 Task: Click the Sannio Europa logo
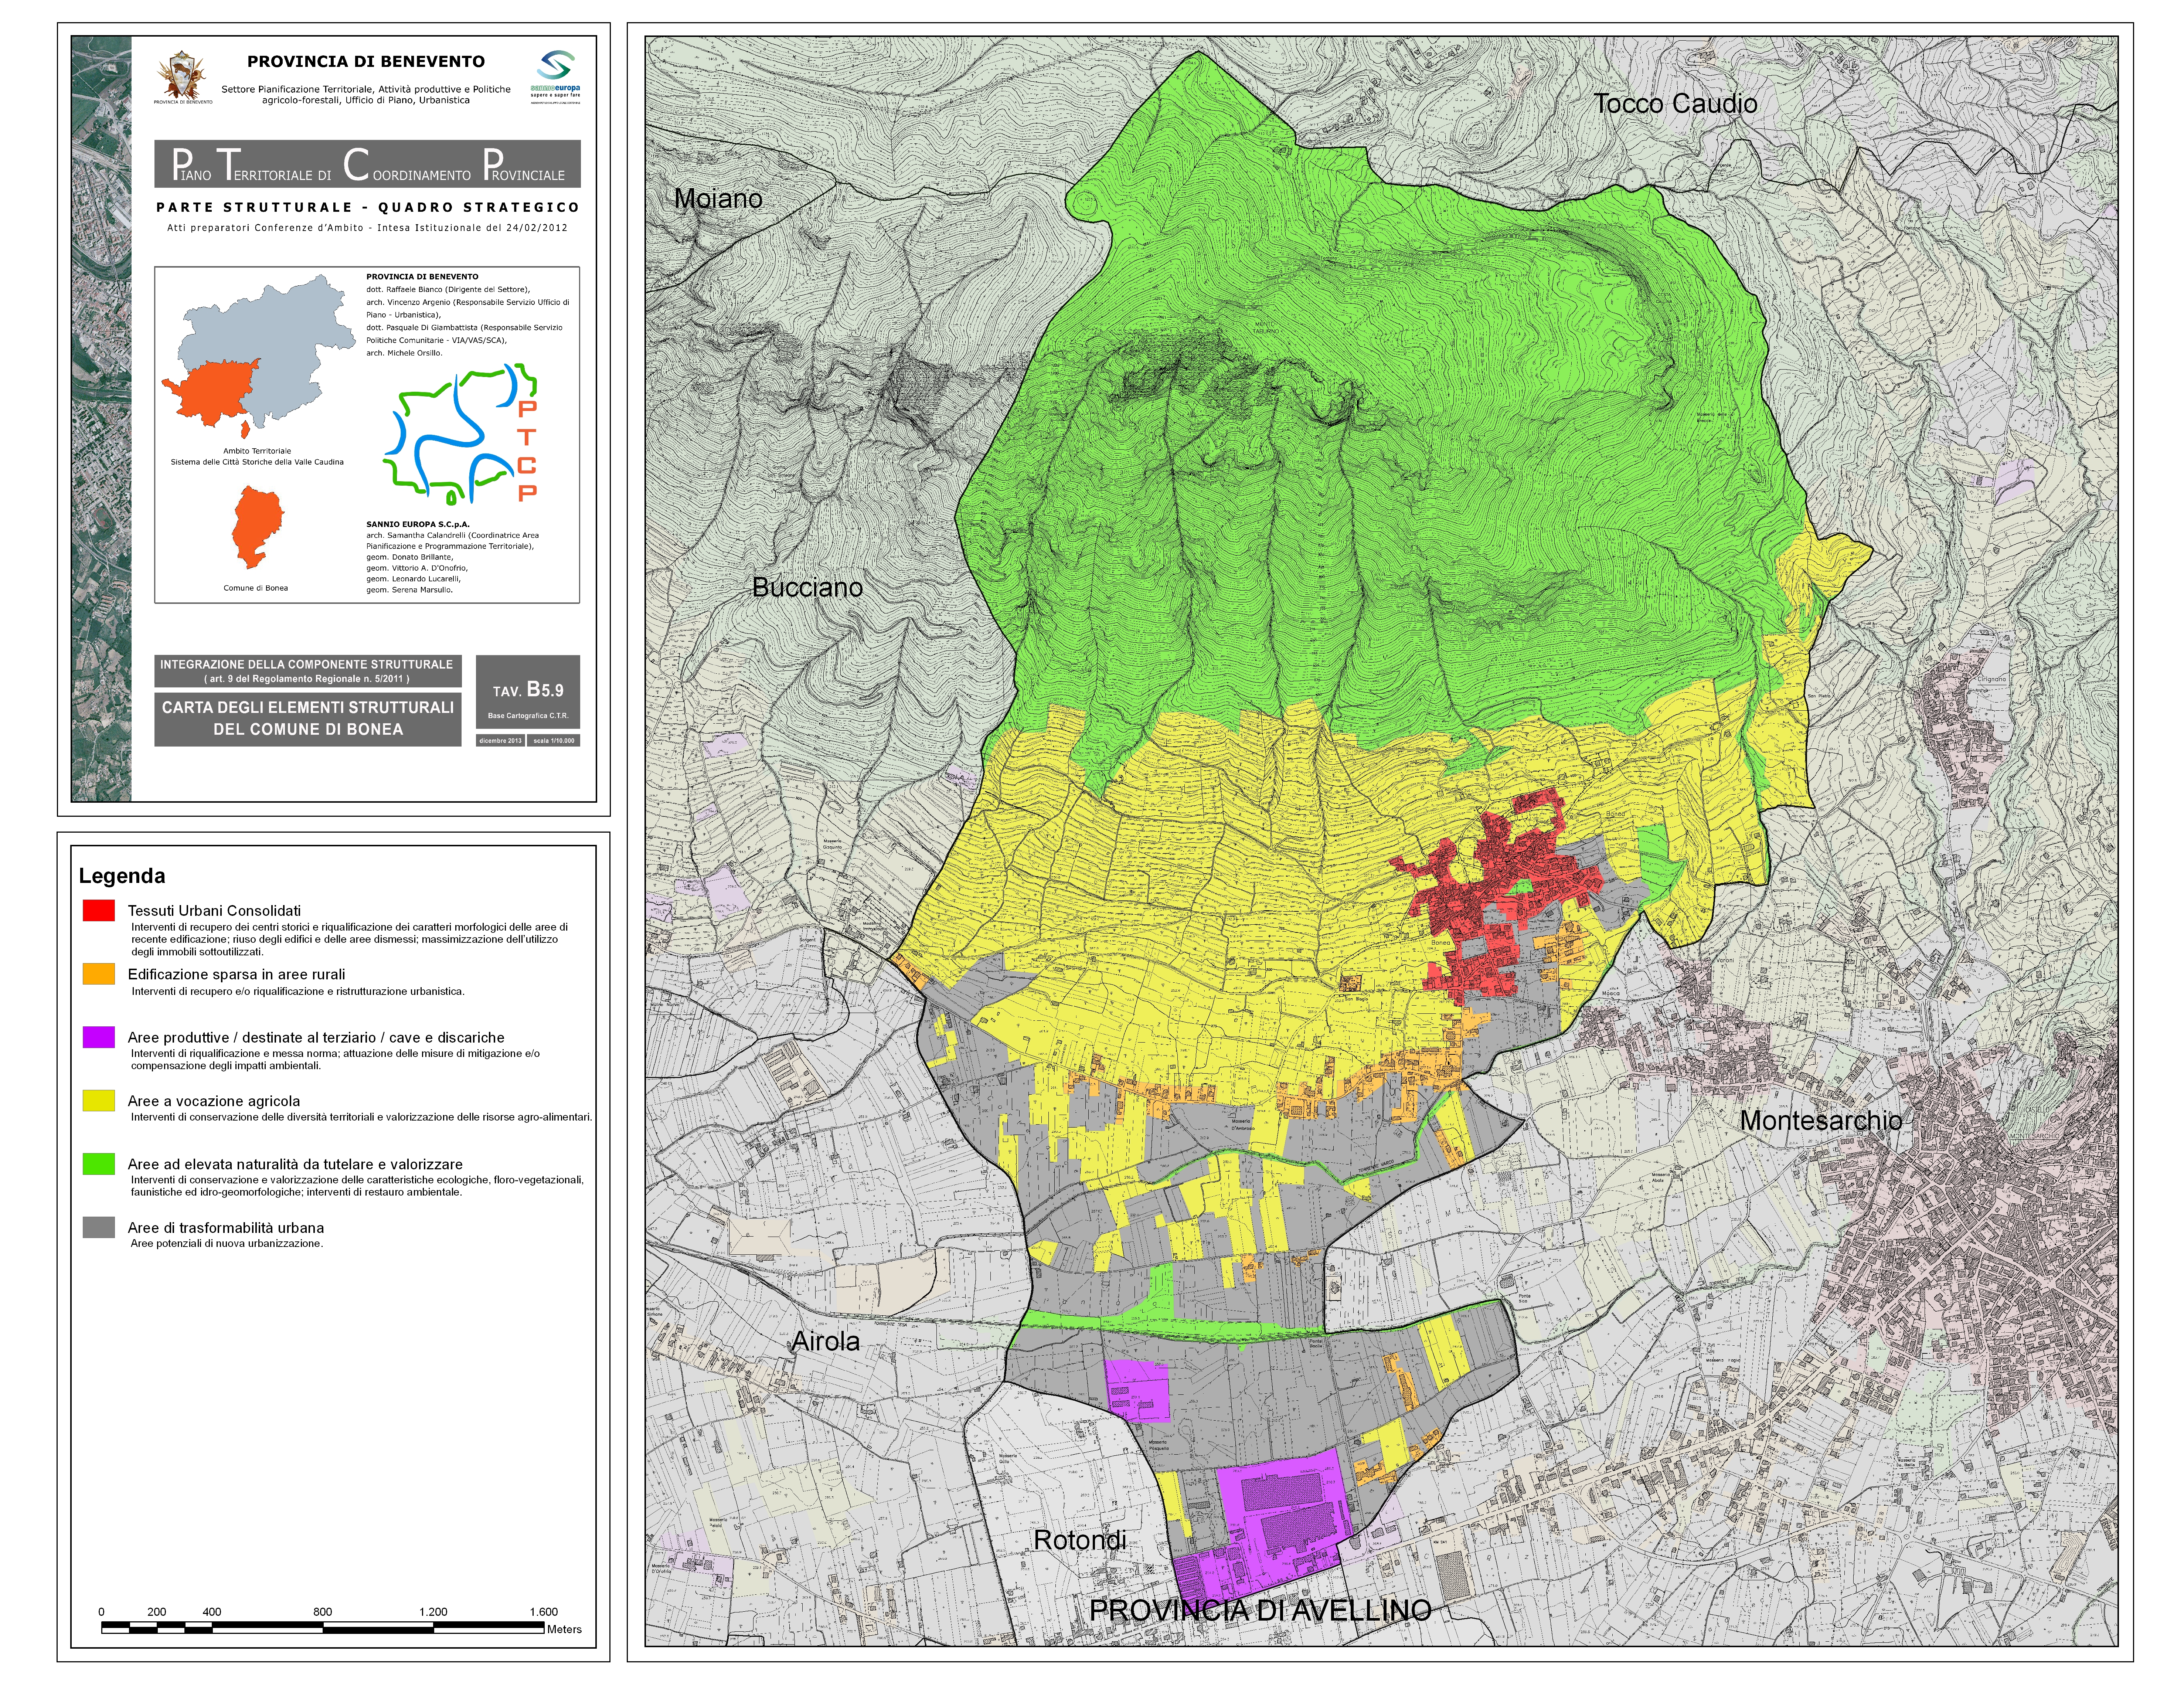[x=555, y=76]
